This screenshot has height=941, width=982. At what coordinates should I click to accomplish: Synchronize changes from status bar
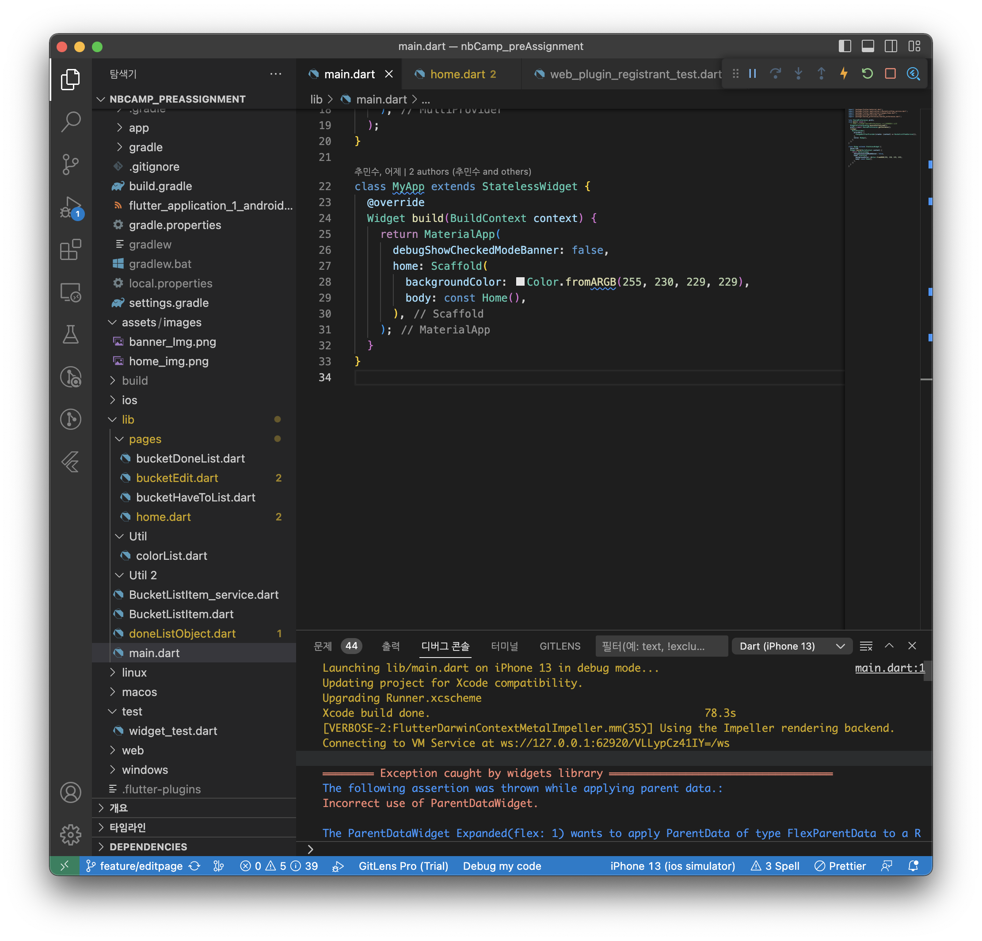[x=195, y=866]
